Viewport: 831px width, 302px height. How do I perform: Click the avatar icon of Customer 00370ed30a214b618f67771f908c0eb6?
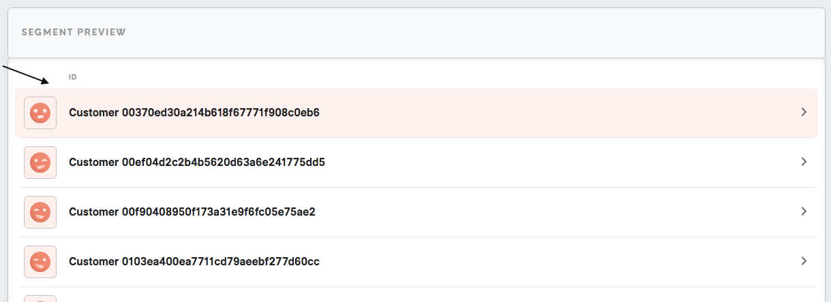tap(40, 113)
